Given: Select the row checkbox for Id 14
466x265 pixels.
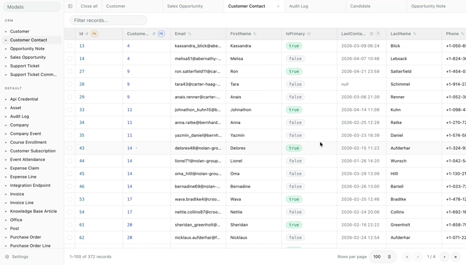Looking at the screenshot, I should [x=69, y=58].
